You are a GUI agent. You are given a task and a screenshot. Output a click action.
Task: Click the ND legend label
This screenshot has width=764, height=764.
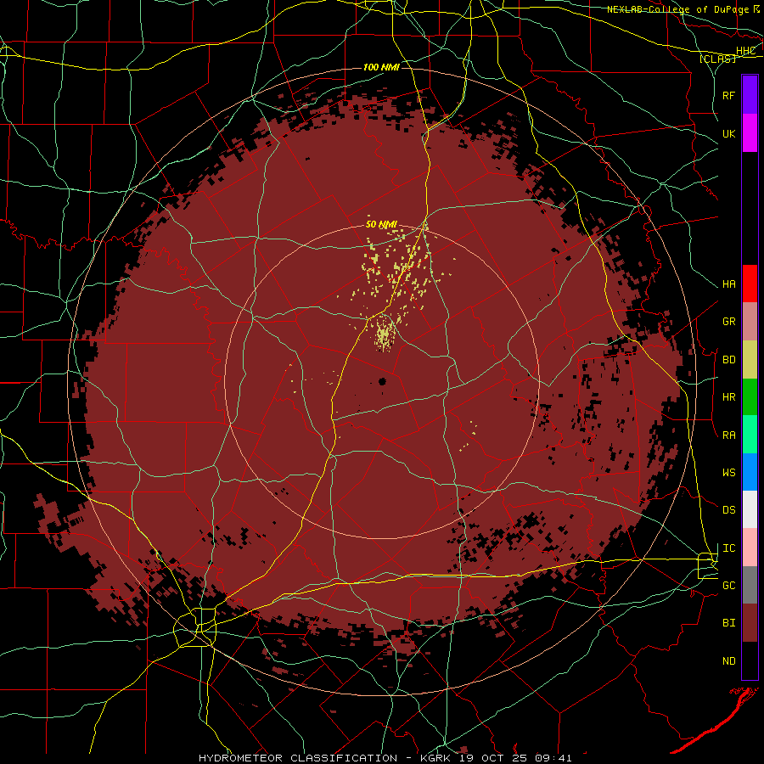point(728,661)
